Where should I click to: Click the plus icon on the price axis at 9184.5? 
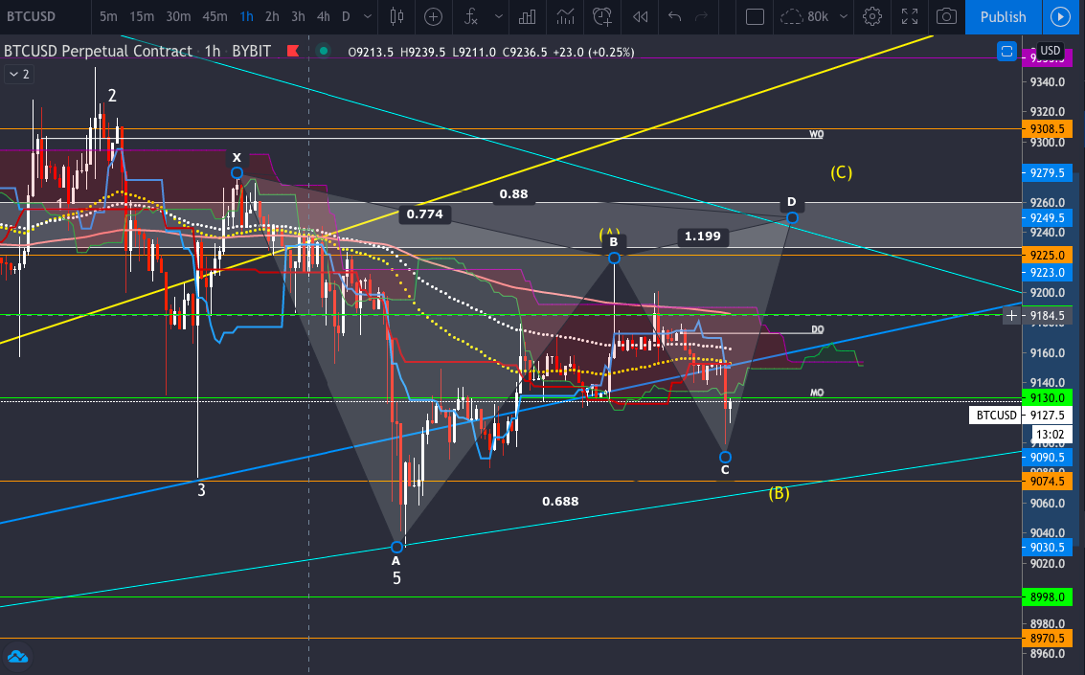click(x=1011, y=316)
